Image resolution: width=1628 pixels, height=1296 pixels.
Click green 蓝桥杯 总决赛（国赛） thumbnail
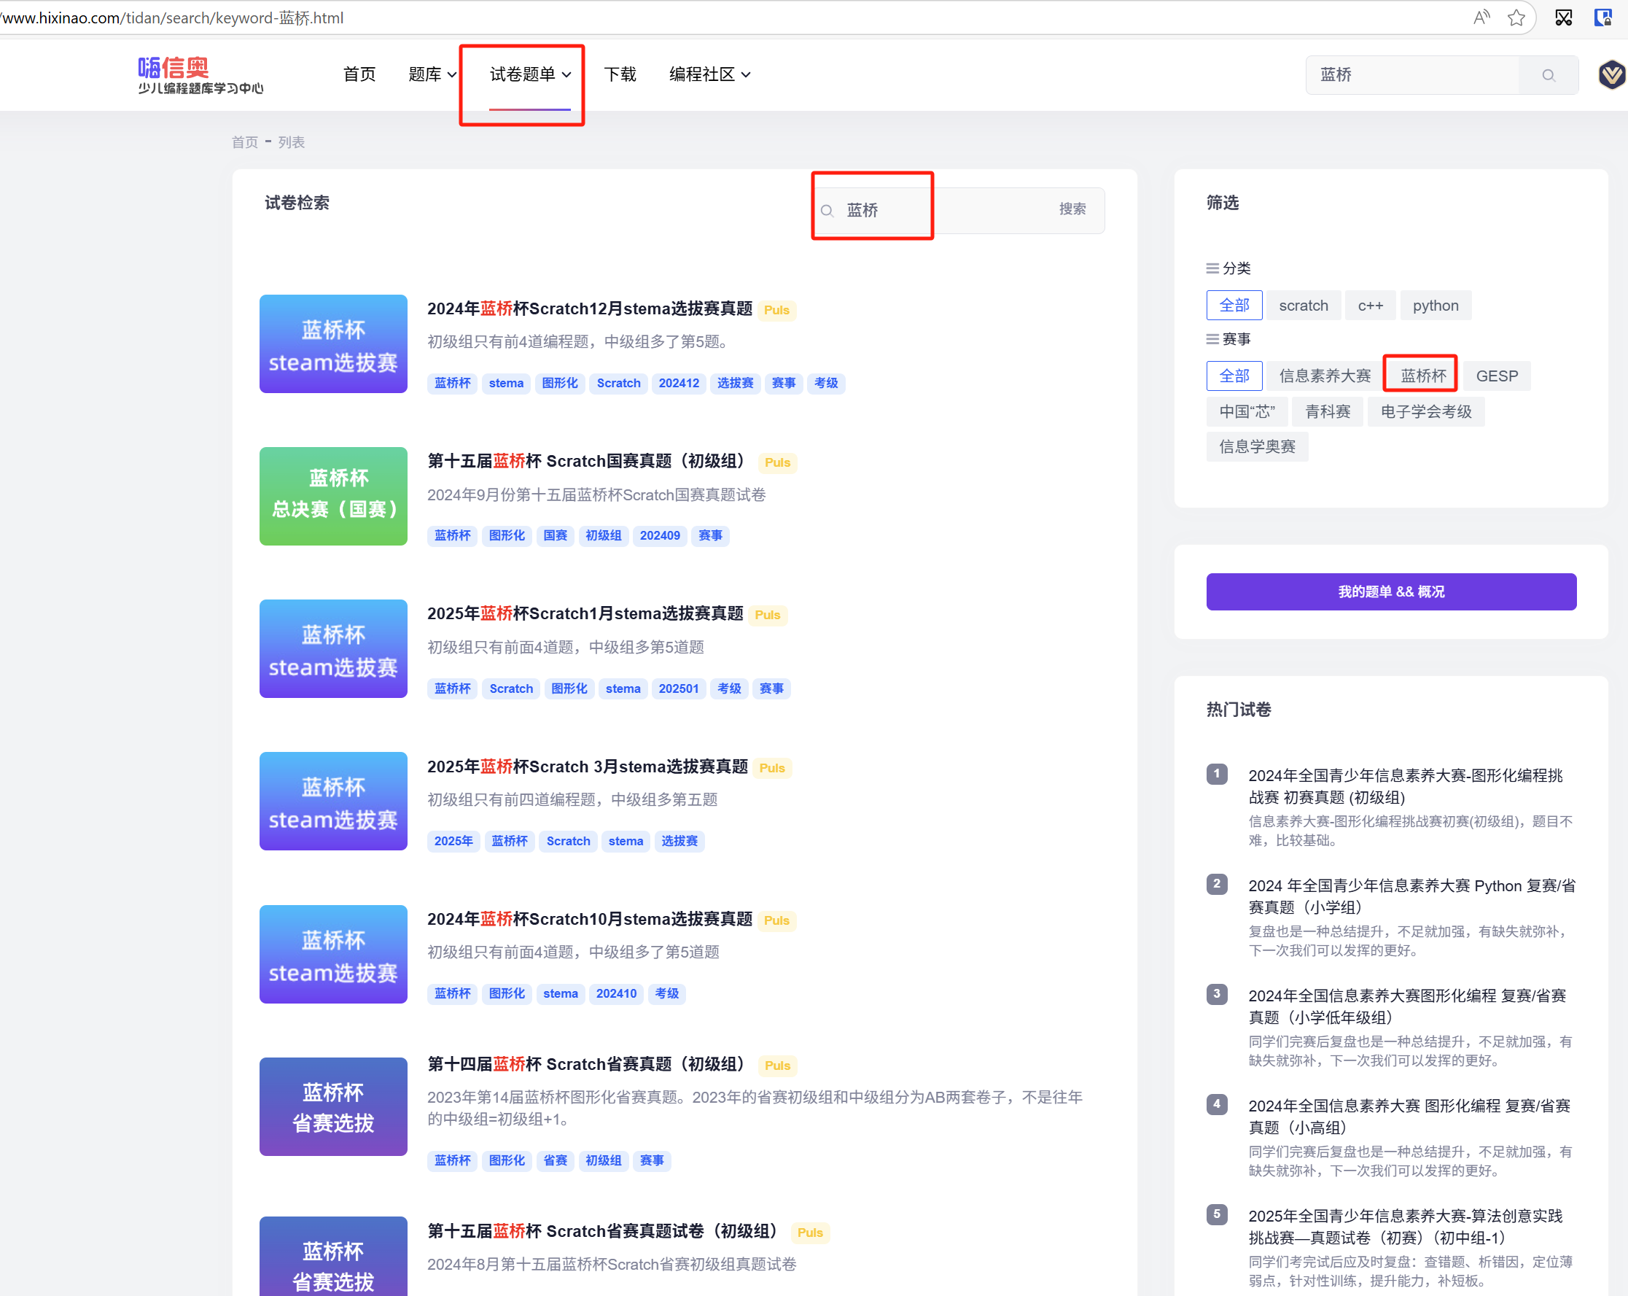(x=333, y=496)
